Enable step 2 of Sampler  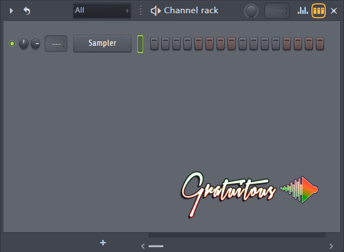click(x=165, y=44)
